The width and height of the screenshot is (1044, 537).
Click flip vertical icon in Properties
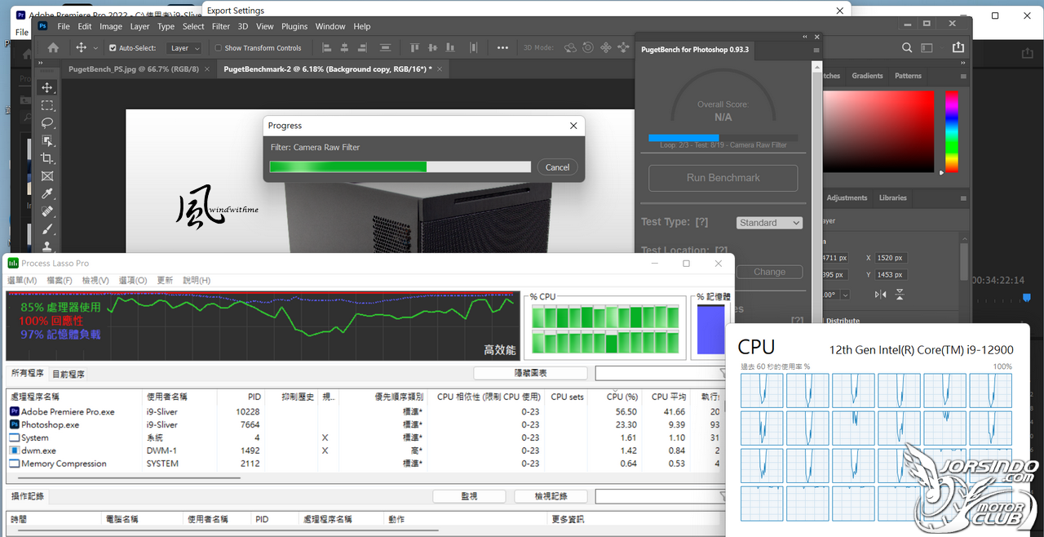[x=900, y=295]
